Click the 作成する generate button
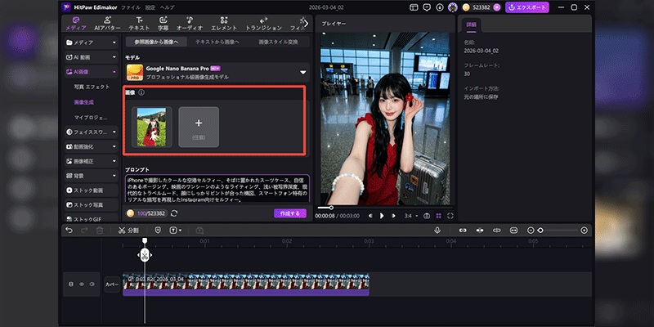654x327 pixels. pyautogui.click(x=290, y=213)
